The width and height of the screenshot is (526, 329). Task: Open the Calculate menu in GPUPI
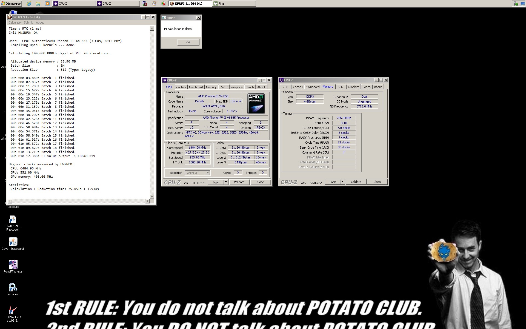pyautogui.click(x=15, y=22)
